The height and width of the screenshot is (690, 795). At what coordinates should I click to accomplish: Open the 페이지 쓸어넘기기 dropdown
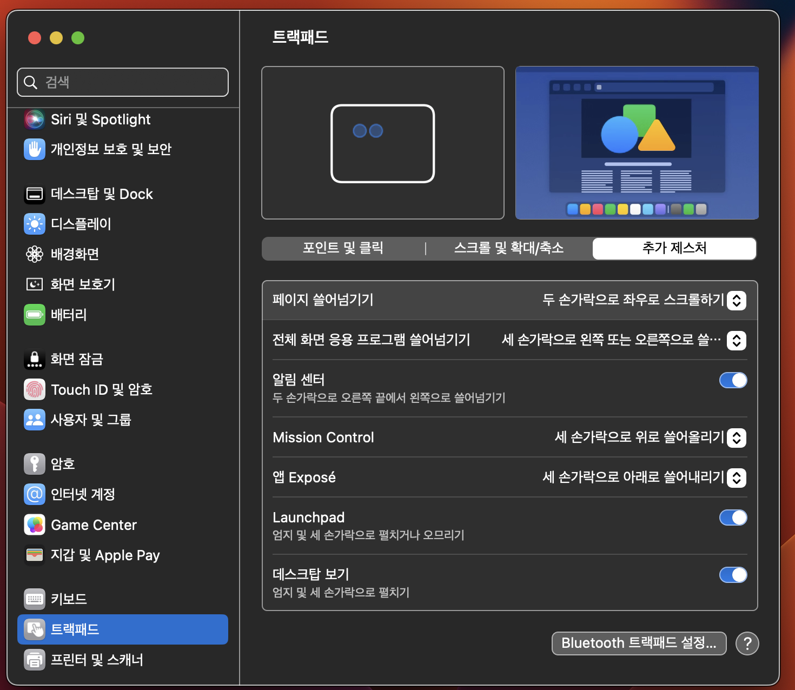pyautogui.click(x=737, y=300)
